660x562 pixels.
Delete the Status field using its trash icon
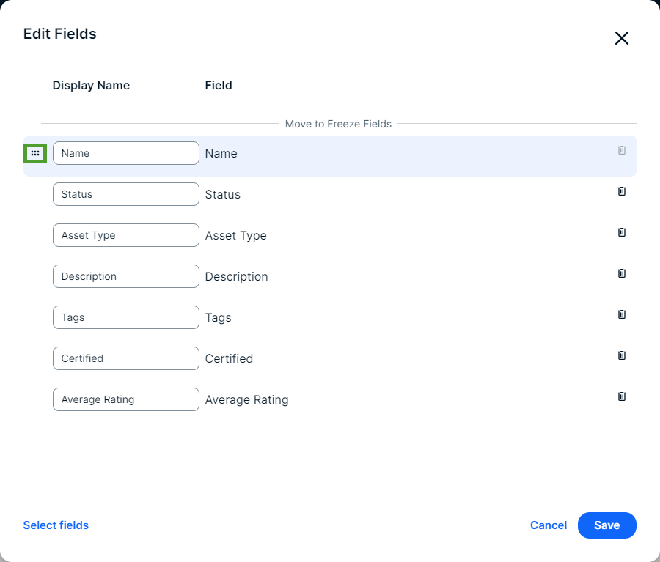tap(621, 191)
